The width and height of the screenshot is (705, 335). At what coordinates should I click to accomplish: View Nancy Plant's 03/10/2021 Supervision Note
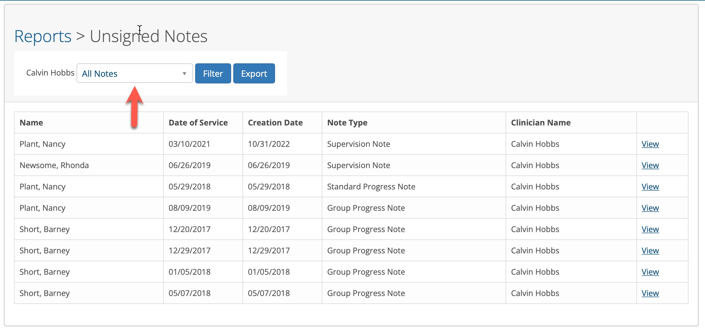[x=650, y=144]
